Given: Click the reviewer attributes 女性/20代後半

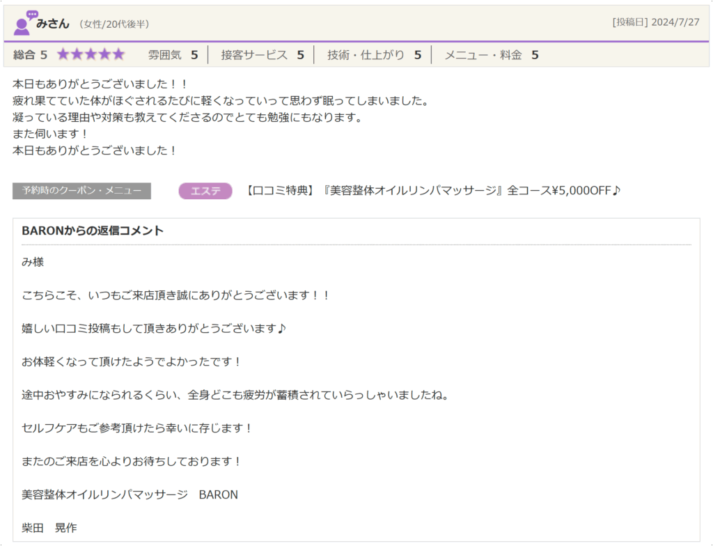Looking at the screenshot, I should 114,24.
